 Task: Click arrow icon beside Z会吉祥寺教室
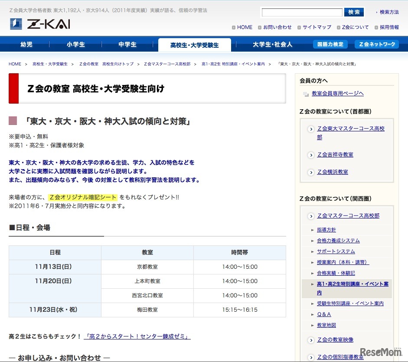click(311, 155)
